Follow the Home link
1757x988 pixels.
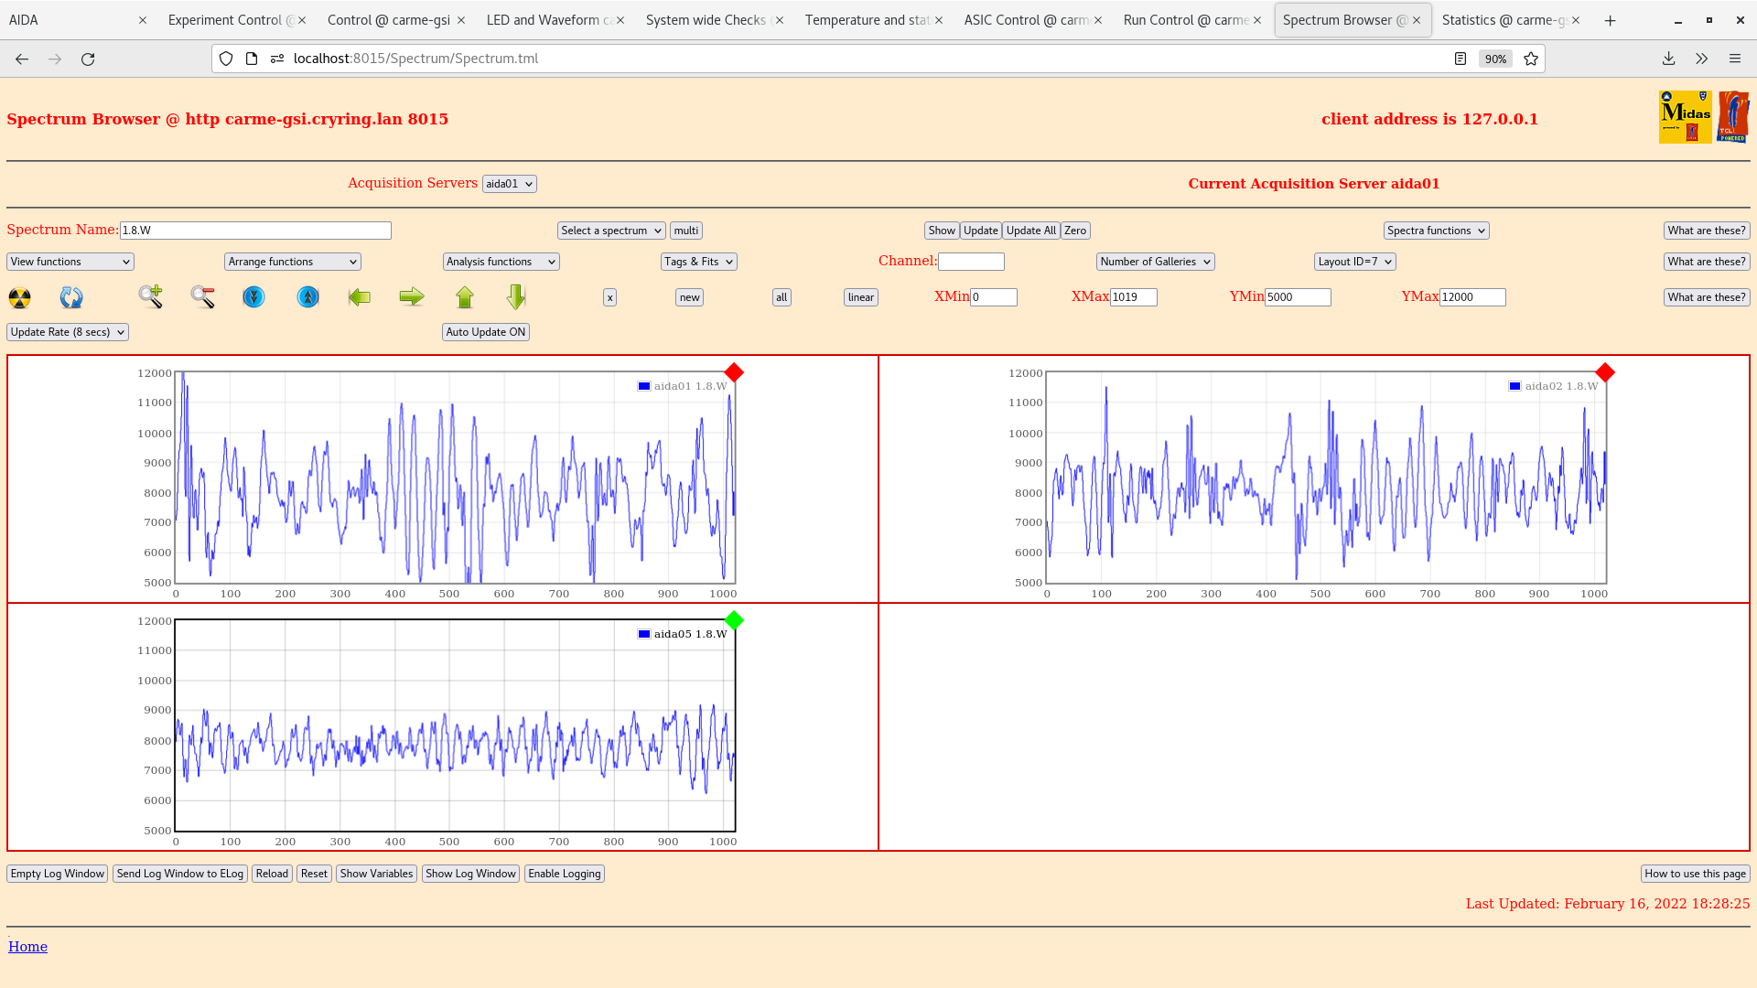tap(27, 947)
